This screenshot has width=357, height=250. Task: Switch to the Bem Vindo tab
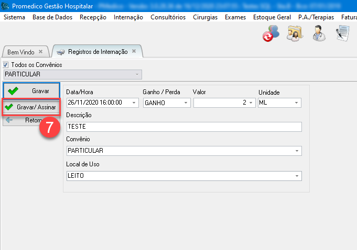click(20, 52)
